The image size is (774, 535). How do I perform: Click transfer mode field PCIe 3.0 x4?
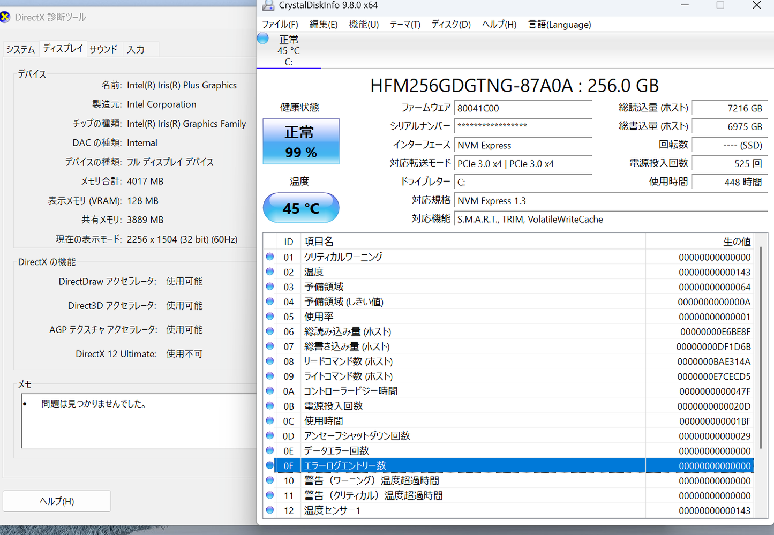coord(523,164)
